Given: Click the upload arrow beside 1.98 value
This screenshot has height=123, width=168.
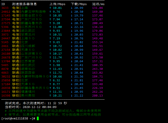Looking at the screenshot, I should point(50,65).
